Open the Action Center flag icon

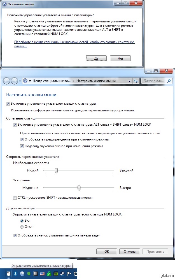[x=69, y=273]
